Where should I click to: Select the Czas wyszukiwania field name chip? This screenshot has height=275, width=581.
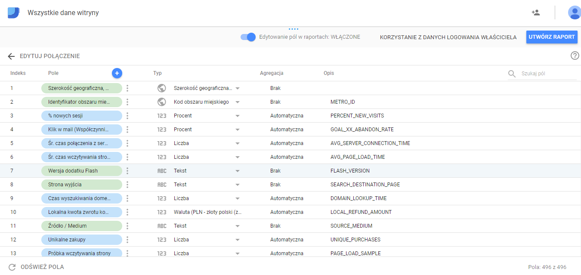(x=82, y=198)
